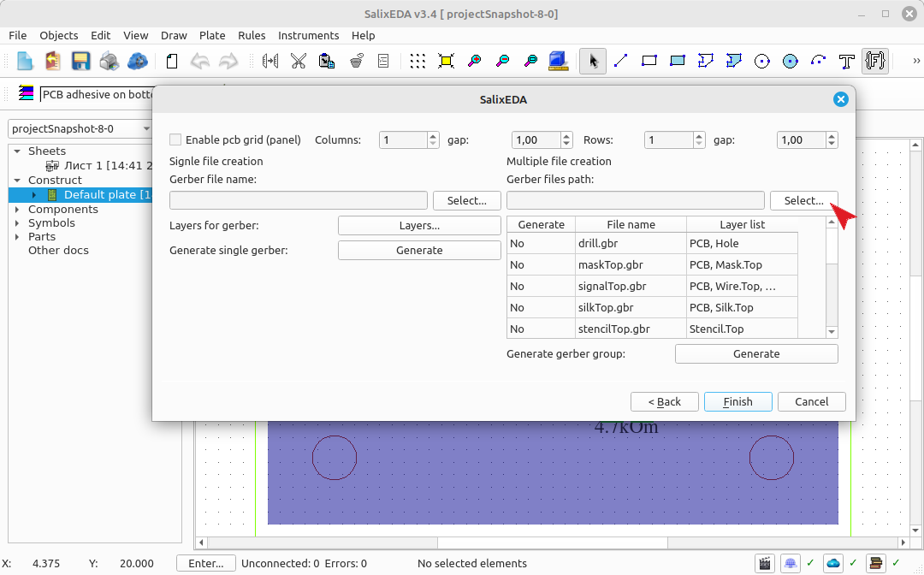Click the drill.gbr file name cell
The width and height of the screenshot is (924, 575).
[x=631, y=243]
